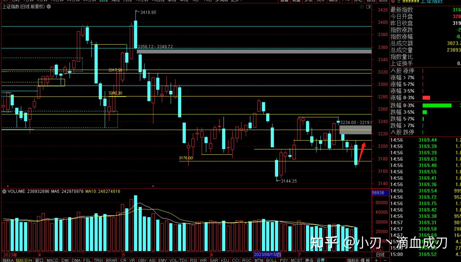Open the dropdown next to 上证指数(日线.前复权)
This screenshot has width=461, height=262.
49,6
